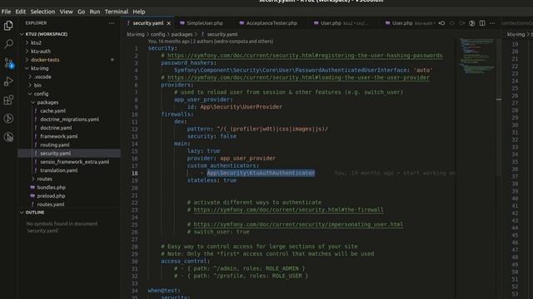Open the bottom circular icon in activity bar

[8, 137]
